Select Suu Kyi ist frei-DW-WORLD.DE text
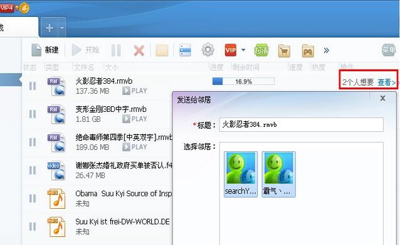This screenshot has width=400, height=245. [x=123, y=222]
